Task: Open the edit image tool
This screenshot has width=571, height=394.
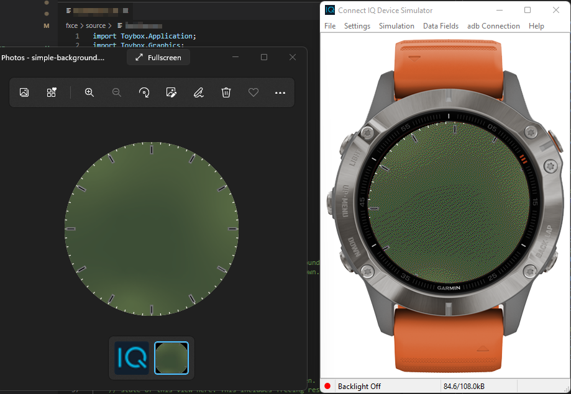Action: [x=171, y=92]
